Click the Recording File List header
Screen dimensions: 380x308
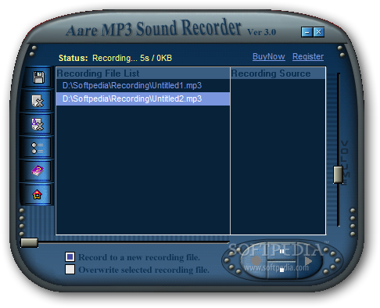click(143, 73)
